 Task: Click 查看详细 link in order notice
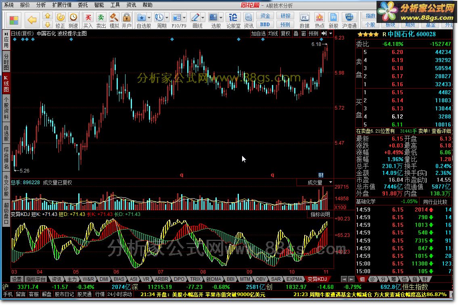441,131
